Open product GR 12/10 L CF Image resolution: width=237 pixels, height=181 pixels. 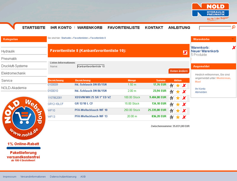(84, 104)
